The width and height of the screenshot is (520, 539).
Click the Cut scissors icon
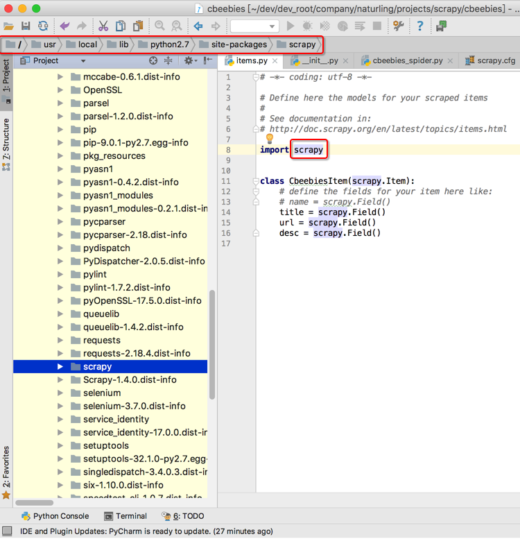pyautogui.click(x=103, y=26)
